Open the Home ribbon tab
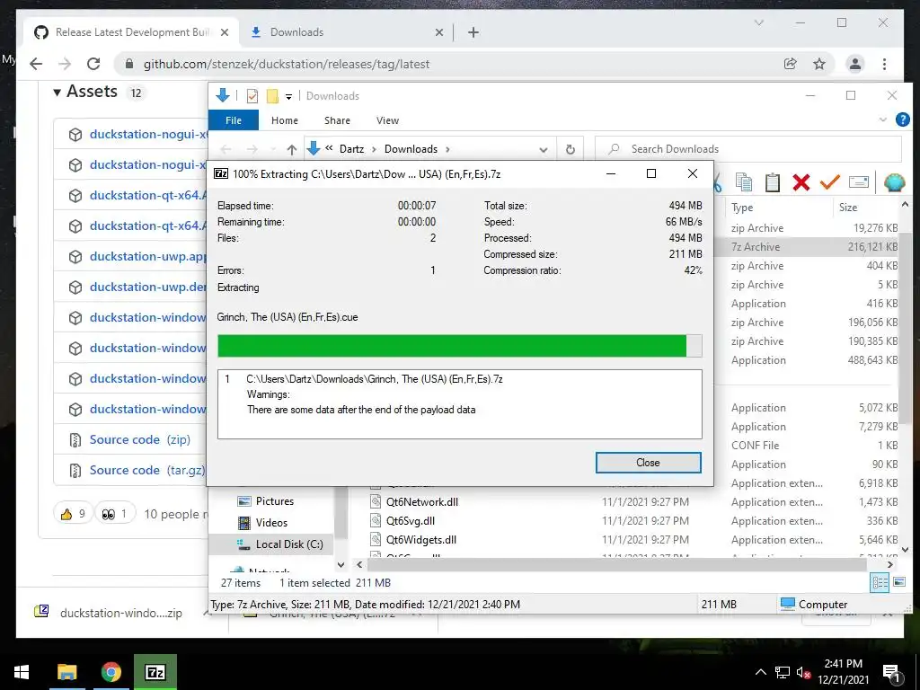920x690 pixels. point(285,120)
